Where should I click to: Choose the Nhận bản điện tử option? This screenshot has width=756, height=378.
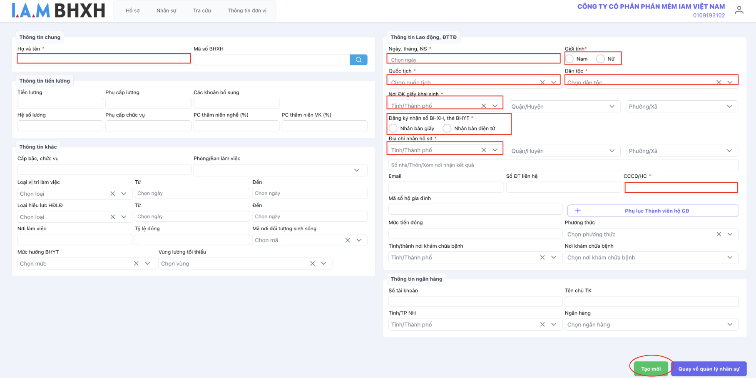coord(447,128)
